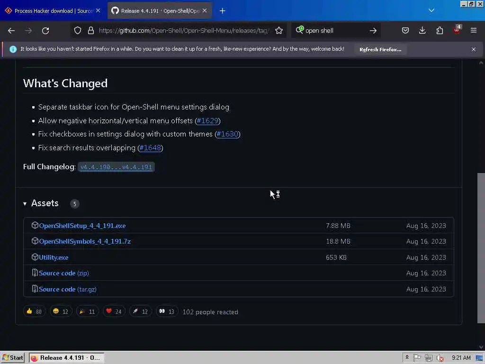Download OpenShellSetup_4_4_191.exe
This screenshot has width=485, height=364.
pos(82,226)
